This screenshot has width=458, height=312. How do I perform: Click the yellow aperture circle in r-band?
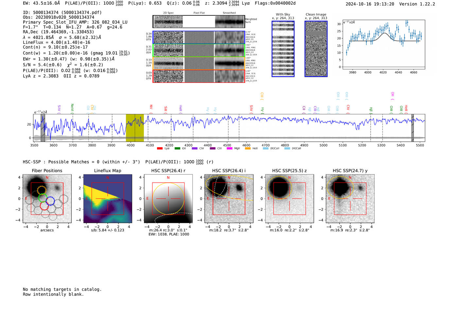pos(168,199)
